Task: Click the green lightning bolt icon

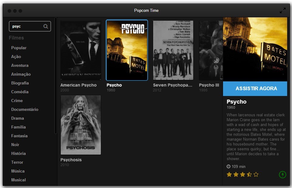Action: pyautogui.click(x=283, y=175)
